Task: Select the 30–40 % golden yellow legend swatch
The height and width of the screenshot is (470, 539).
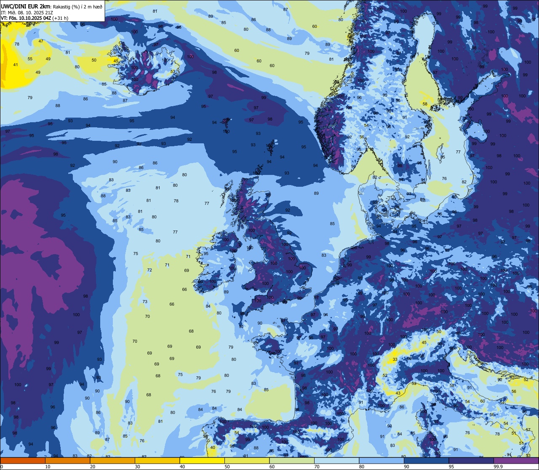Action: tap(157, 461)
